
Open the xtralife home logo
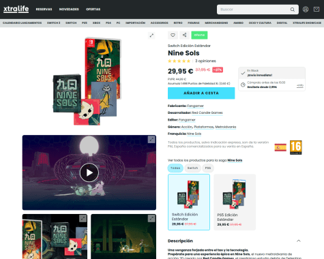pos(16,10)
